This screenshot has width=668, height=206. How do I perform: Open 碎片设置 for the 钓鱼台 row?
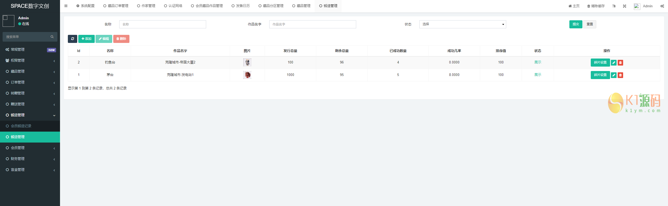point(600,62)
